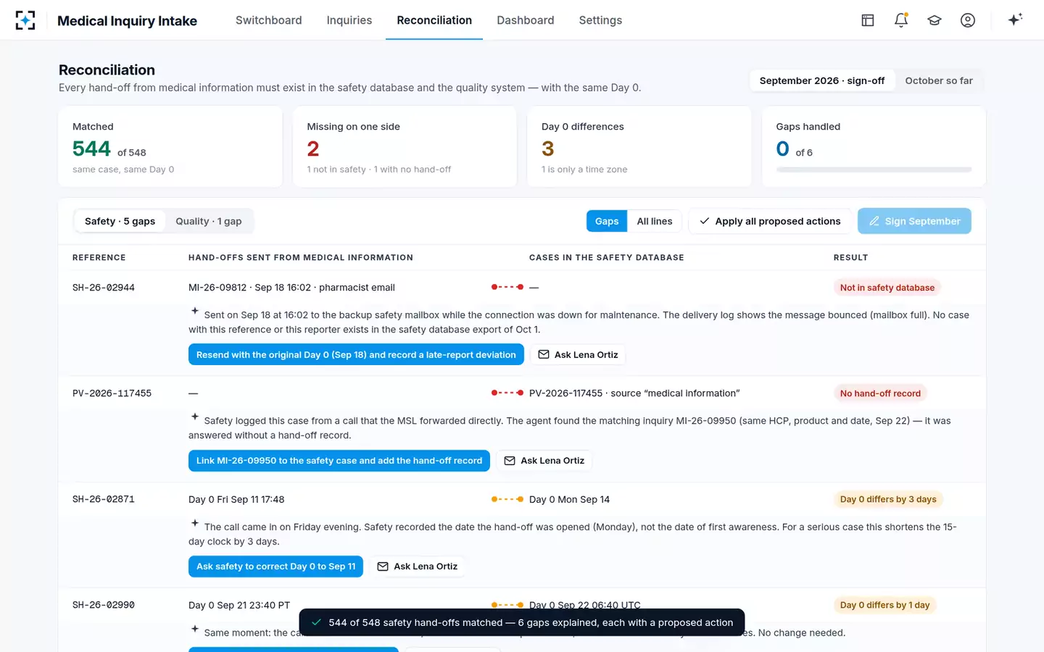Select the September 2026 sign-off period
Screen dimensions: 1044x652
[822, 80]
